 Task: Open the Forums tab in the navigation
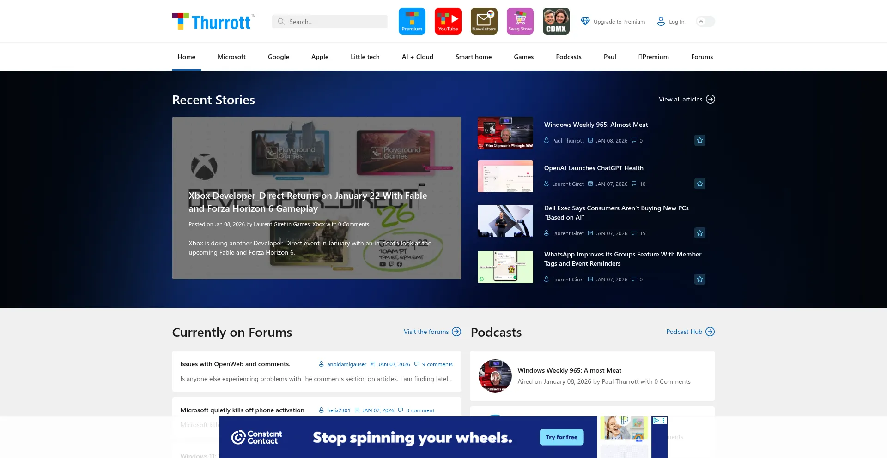click(x=702, y=56)
